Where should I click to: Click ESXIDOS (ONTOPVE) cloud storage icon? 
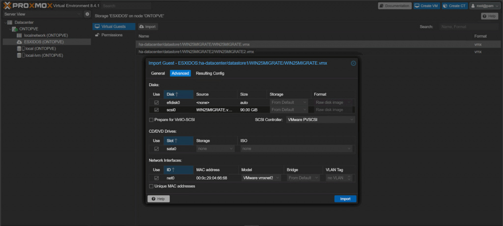coord(19,42)
